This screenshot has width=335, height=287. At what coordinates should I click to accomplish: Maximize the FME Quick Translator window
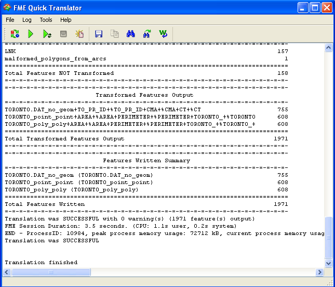315,8
